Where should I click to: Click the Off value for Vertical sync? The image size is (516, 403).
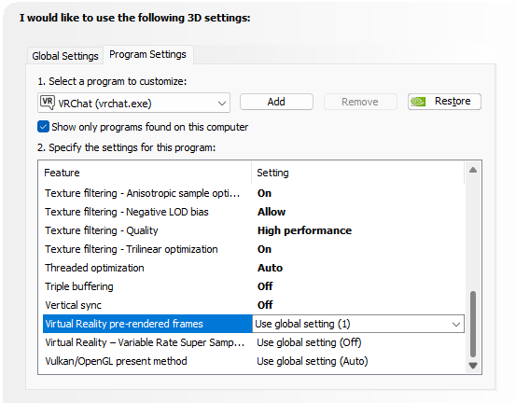[x=265, y=305]
